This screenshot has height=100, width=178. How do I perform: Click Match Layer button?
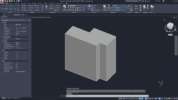(x=81, y=10)
